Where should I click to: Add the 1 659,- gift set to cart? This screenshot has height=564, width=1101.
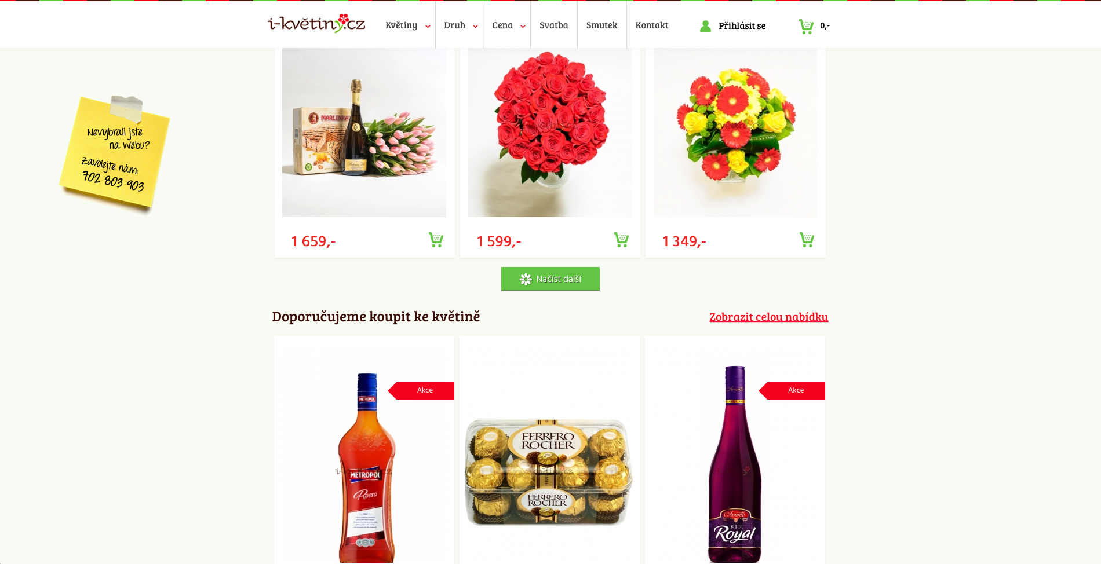tap(436, 240)
